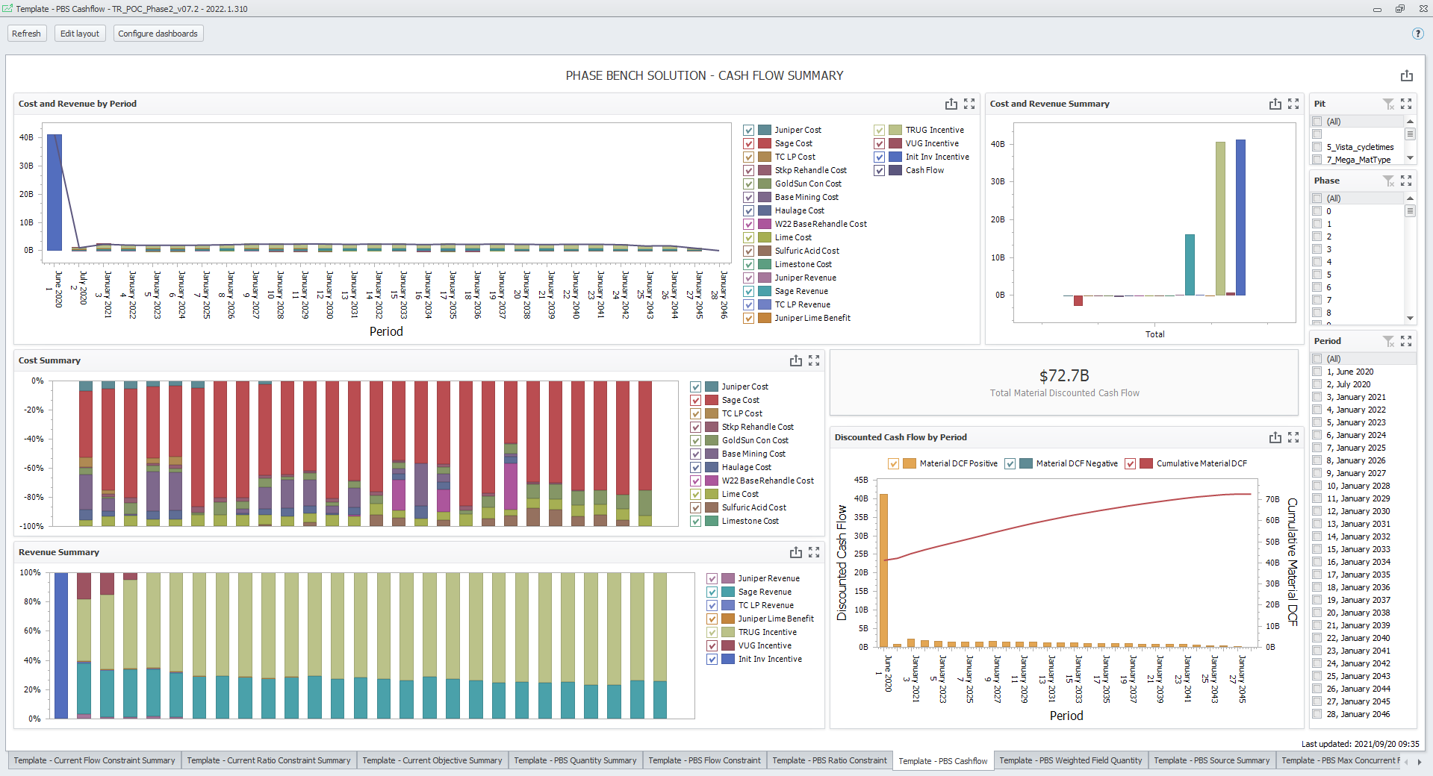1433x776 pixels.
Task: Export the Discounted Cash Flow by Period chart
Action: click(x=1275, y=438)
